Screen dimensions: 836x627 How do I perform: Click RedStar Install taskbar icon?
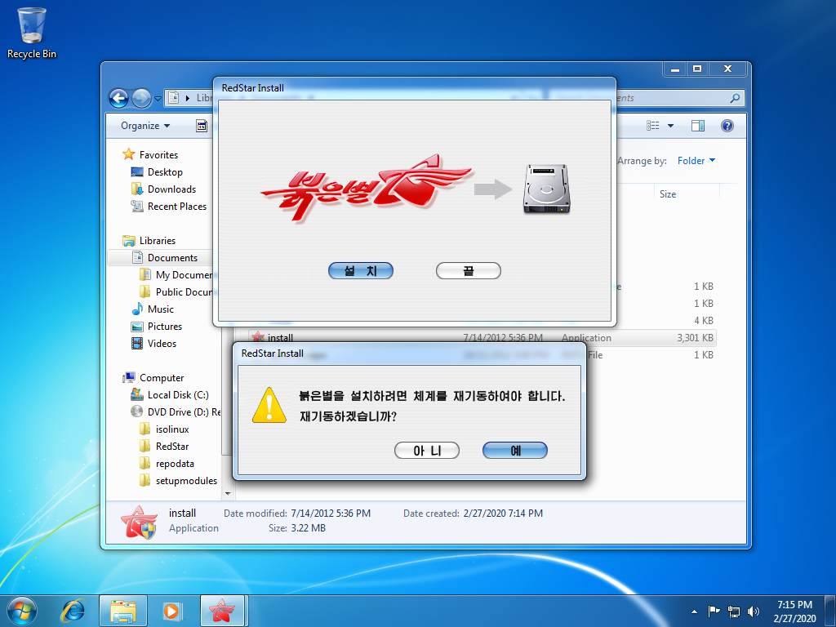coord(222,611)
